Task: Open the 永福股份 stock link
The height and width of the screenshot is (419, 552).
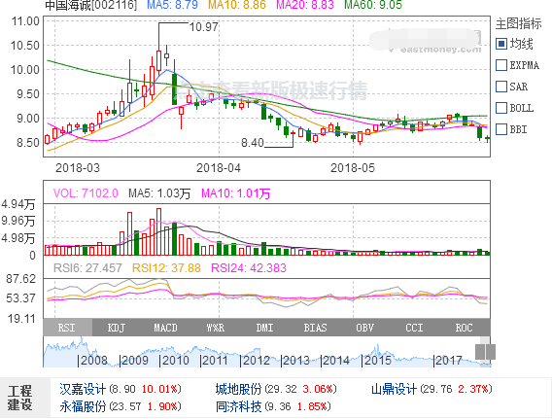Action: pos(83,406)
